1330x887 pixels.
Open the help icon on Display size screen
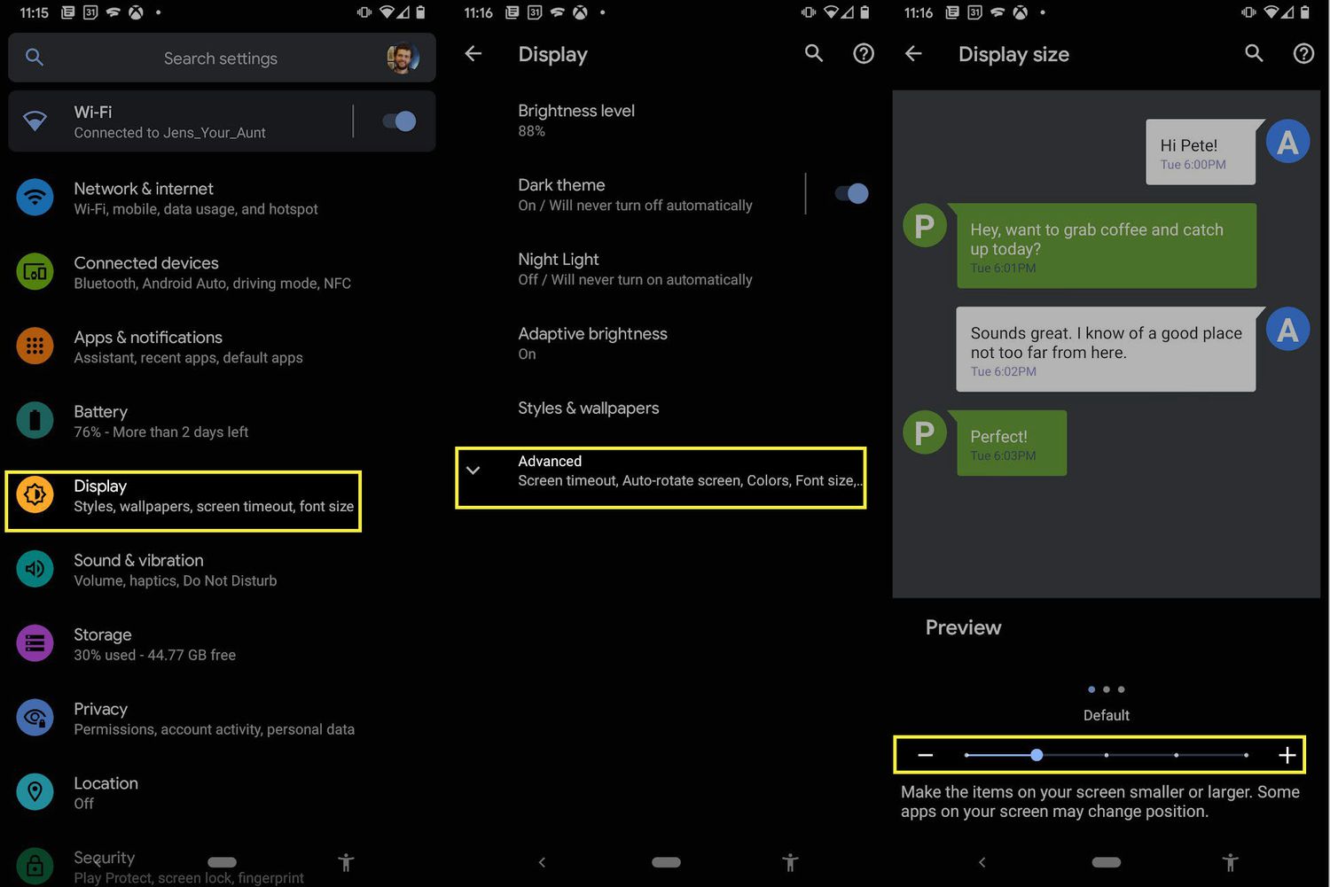pos(1303,54)
